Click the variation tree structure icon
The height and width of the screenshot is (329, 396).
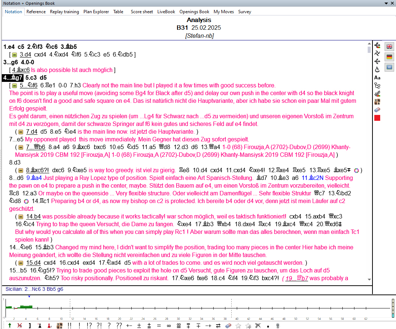click(377, 86)
